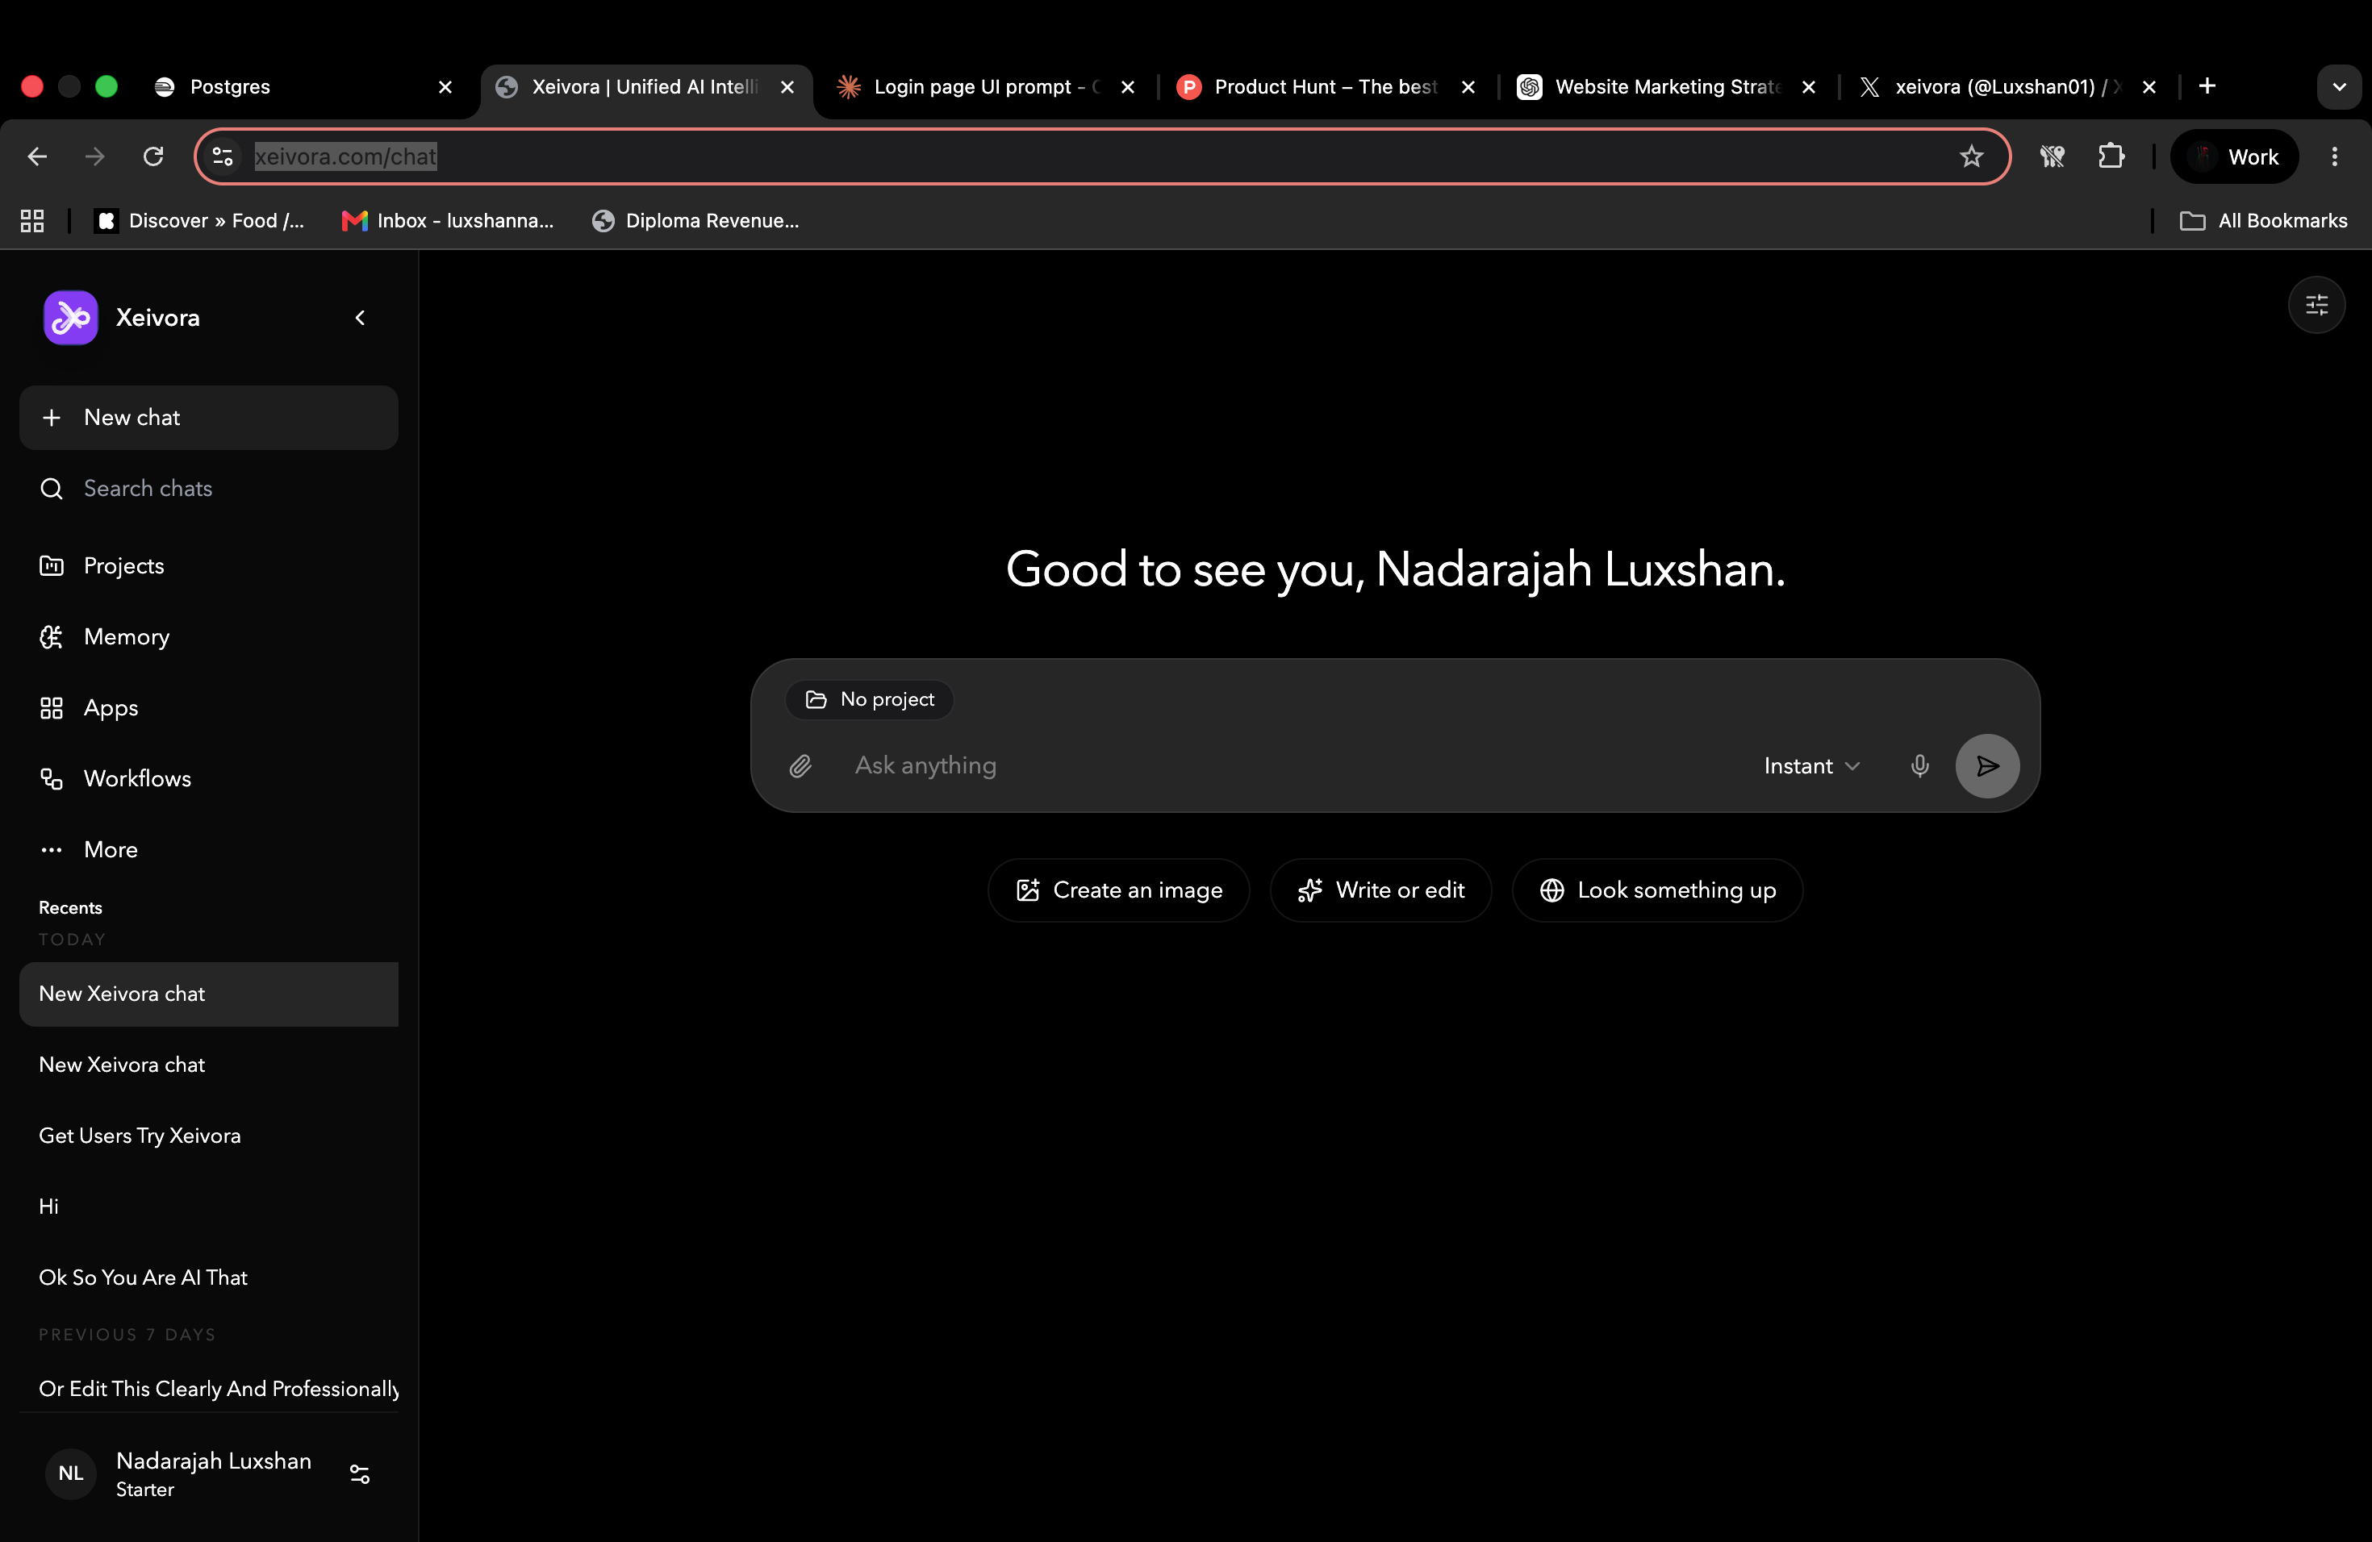Send the message with the arrow button
This screenshot has height=1542, width=2372.
tap(1986, 766)
